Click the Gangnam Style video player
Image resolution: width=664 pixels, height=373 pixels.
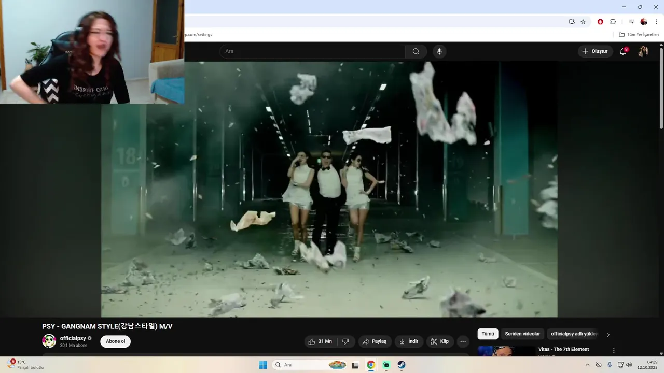[x=329, y=189]
